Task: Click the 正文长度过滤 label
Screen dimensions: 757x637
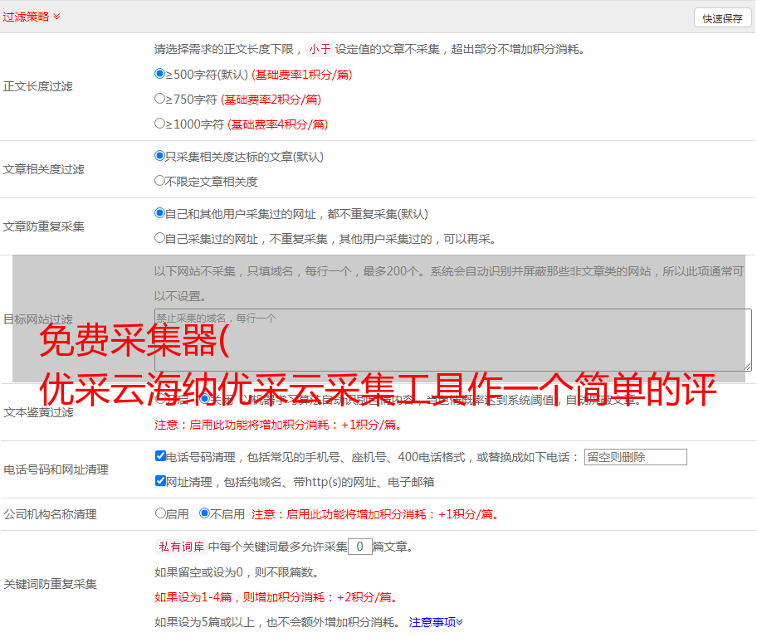Action: tap(37, 86)
